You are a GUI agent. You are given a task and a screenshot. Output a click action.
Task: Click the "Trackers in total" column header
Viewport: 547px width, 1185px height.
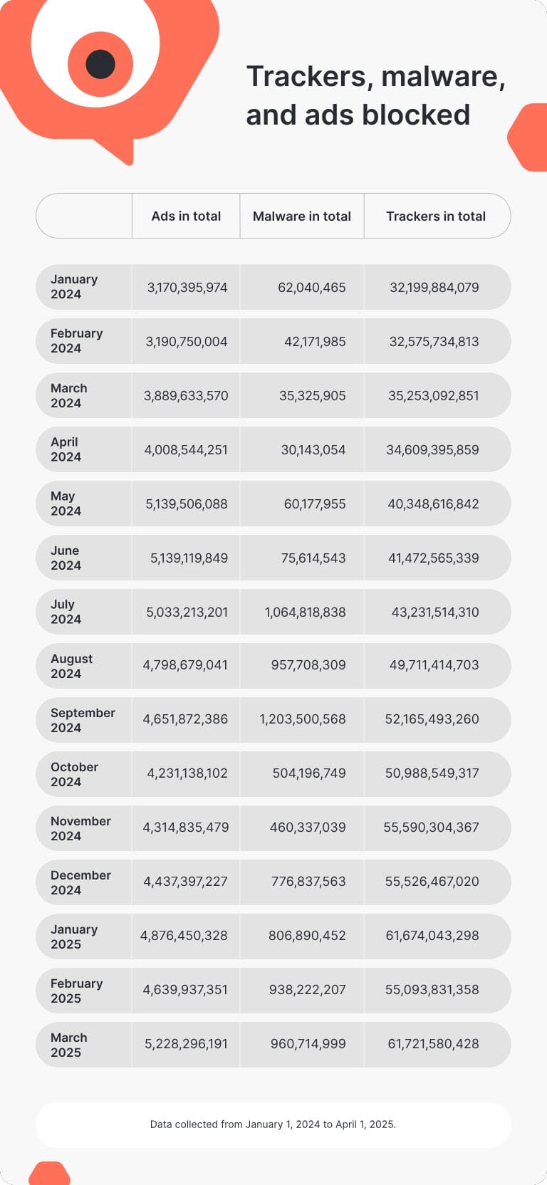[436, 216]
